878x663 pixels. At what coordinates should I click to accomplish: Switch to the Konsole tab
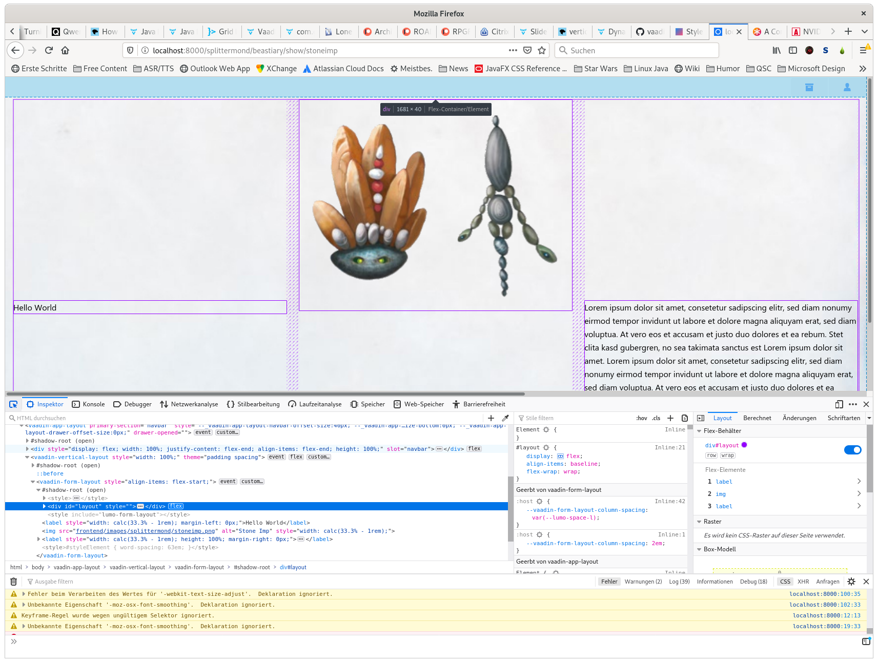[88, 404]
